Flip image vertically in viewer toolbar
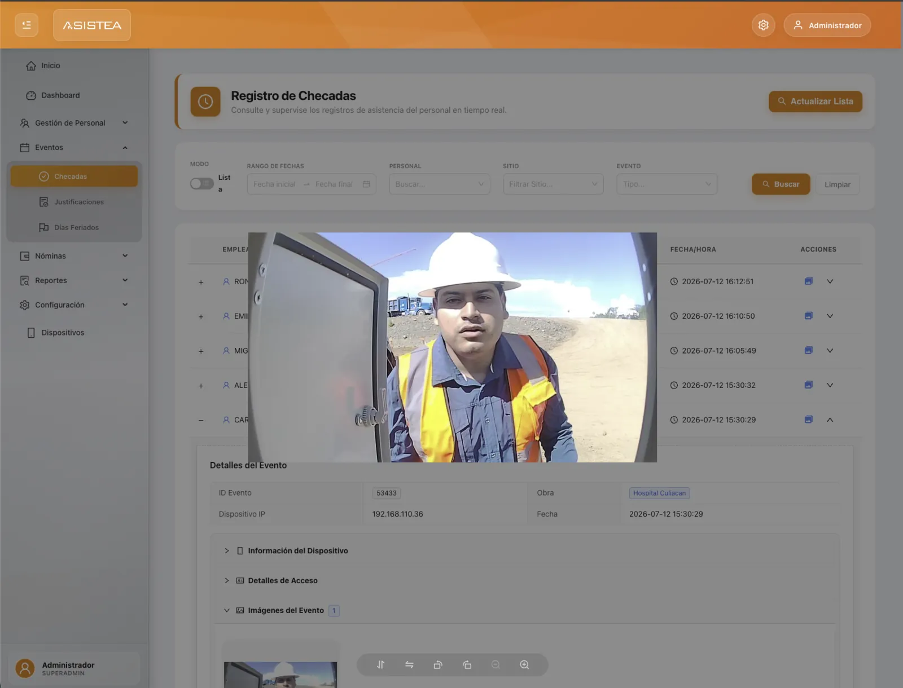Screen dimensions: 903x688 380,665
